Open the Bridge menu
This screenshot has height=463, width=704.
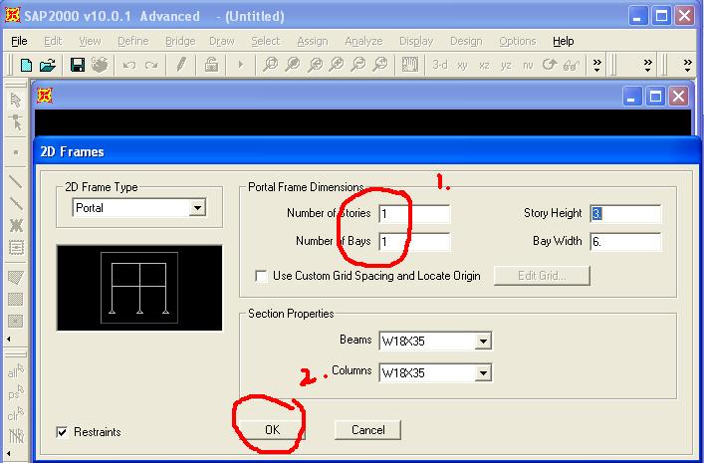click(180, 41)
